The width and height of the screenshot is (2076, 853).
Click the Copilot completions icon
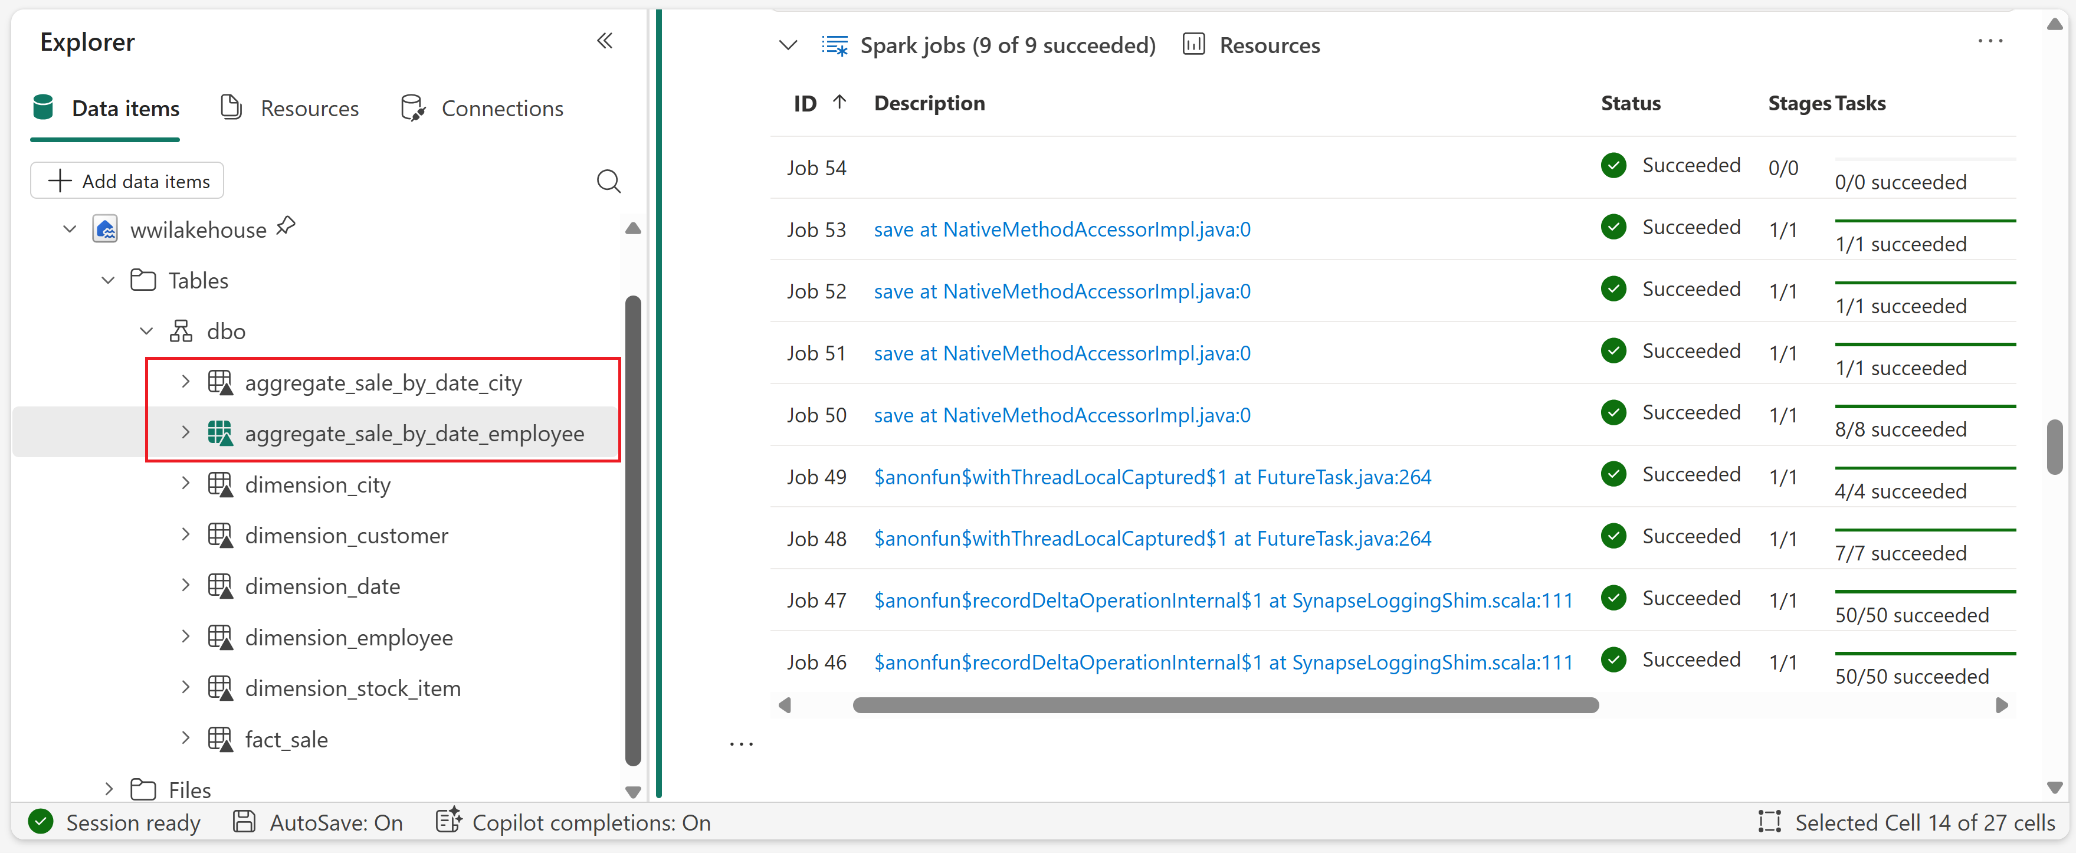(448, 821)
